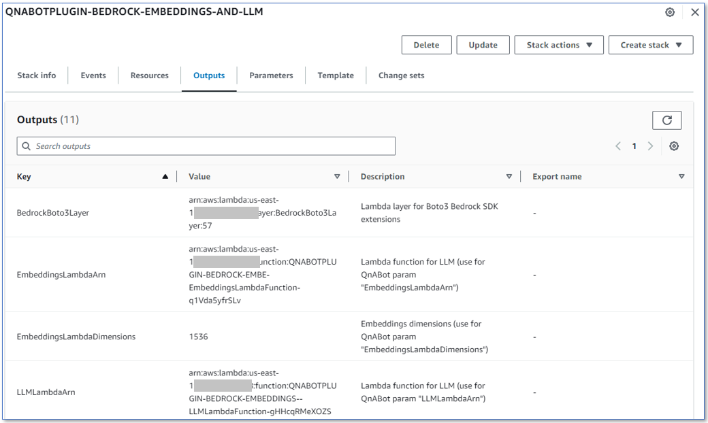The width and height of the screenshot is (708, 423).
Task: Refresh the Outputs list
Action: [x=667, y=120]
